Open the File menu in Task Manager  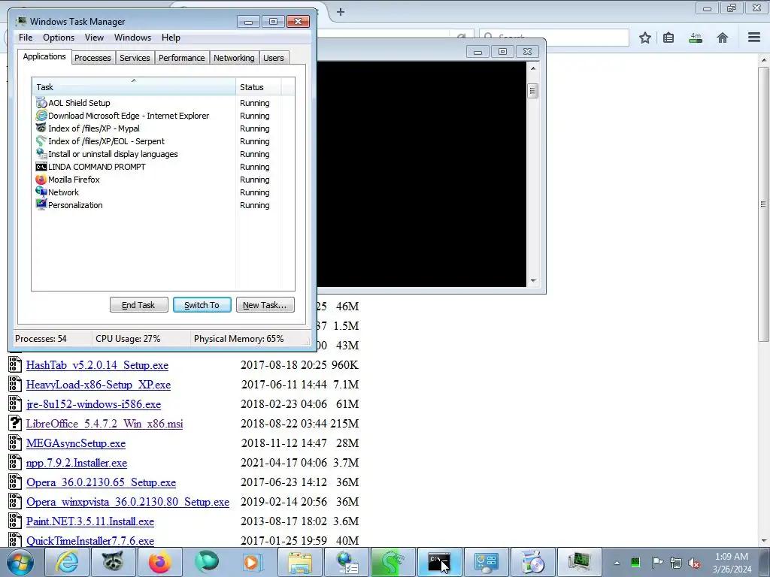coord(26,38)
